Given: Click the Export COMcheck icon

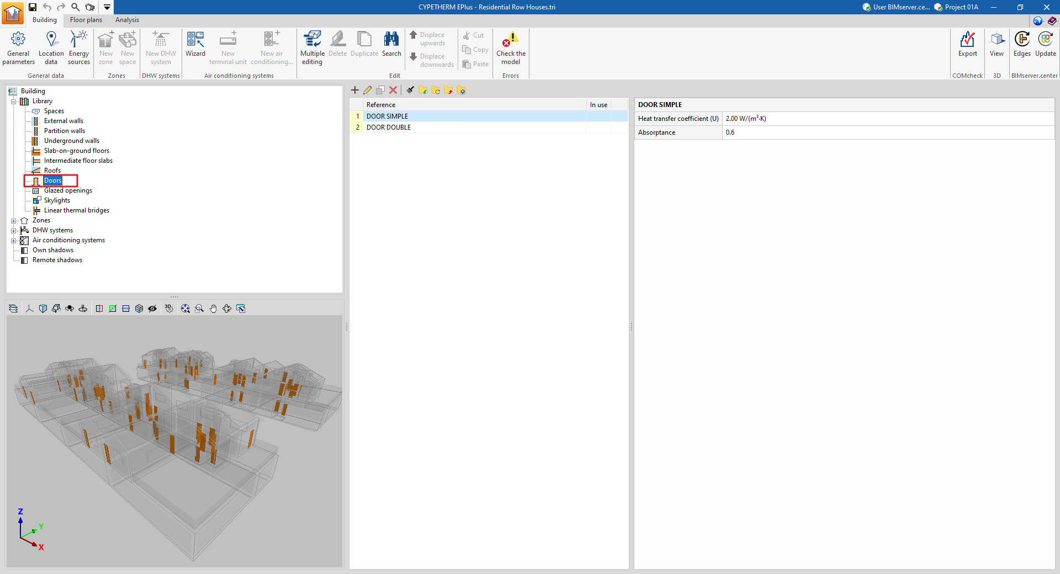Looking at the screenshot, I should click(x=967, y=45).
